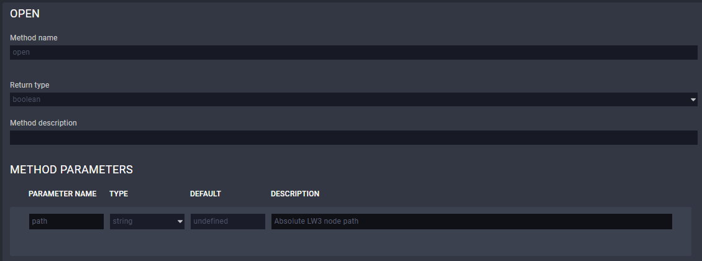Screen dimensions: 702x261
Task: Click the Return type dropdown arrow
Action: point(692,99)
